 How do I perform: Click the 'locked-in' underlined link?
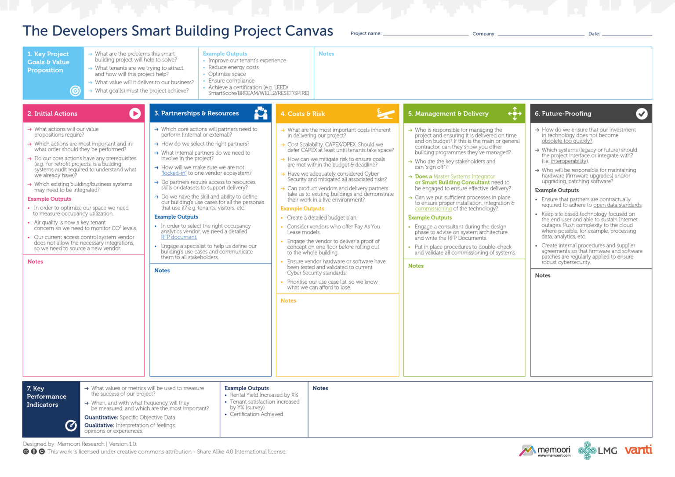[174, 173]
